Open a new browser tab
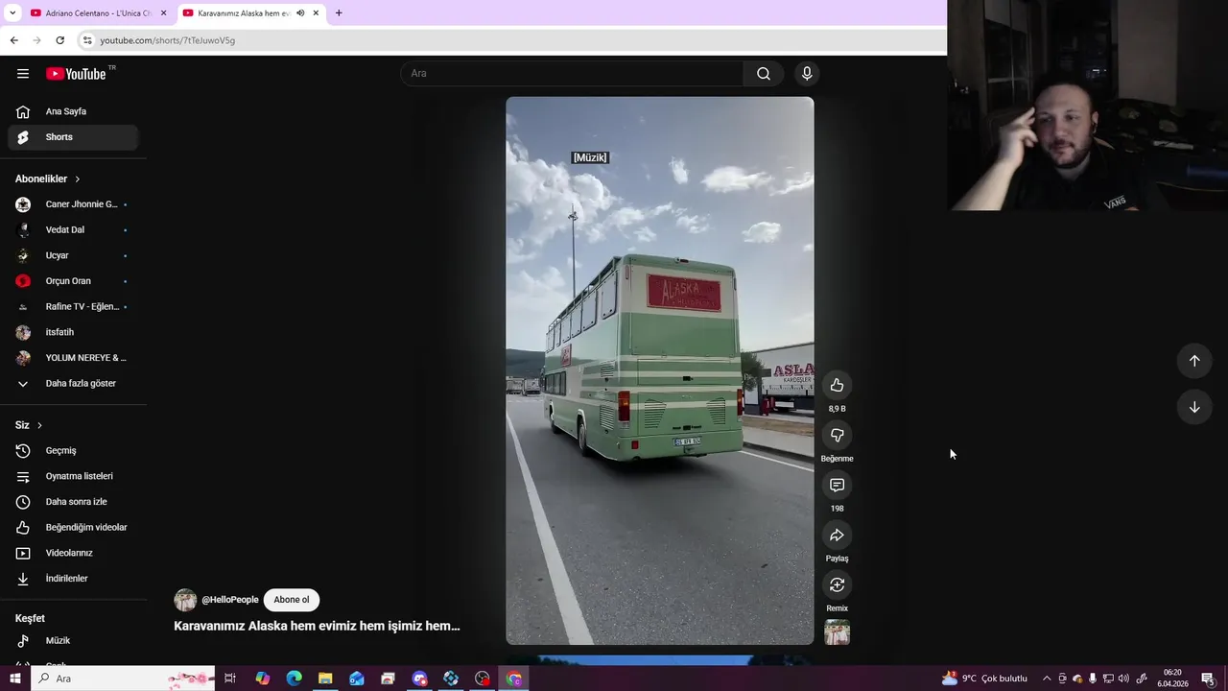The width and height of the screenshot is (1228, 691). click(339, 13)
